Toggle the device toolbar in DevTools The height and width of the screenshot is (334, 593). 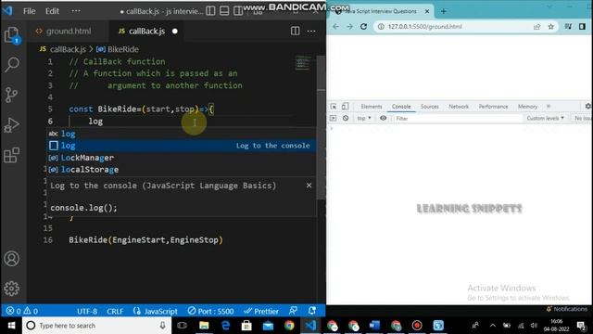point(345,107)
